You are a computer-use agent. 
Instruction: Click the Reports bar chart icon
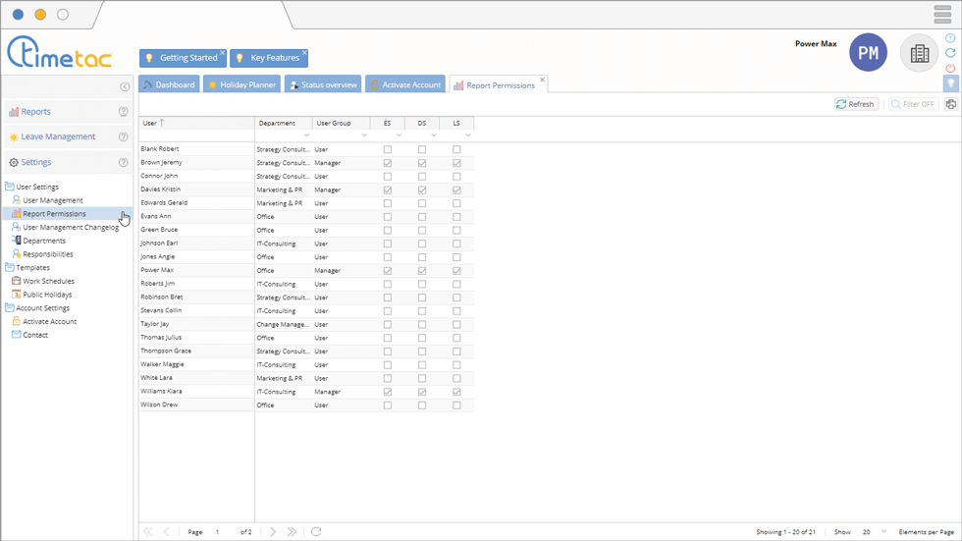(14, 112)
